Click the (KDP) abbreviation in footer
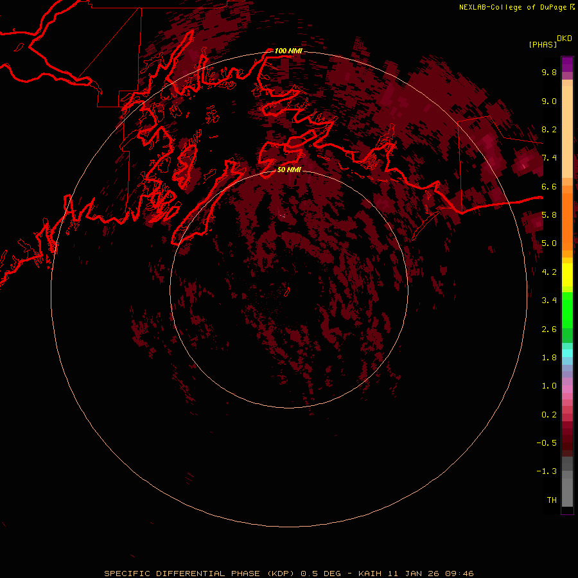Screen dimensions: 578x578 pos(281,574)
